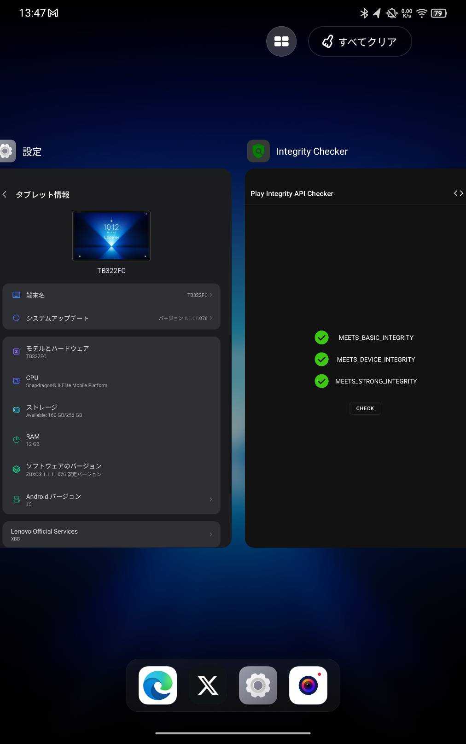This screenshot has width=466, height=744.
Task: Open Android バージョン chevron
Action: 211,500
